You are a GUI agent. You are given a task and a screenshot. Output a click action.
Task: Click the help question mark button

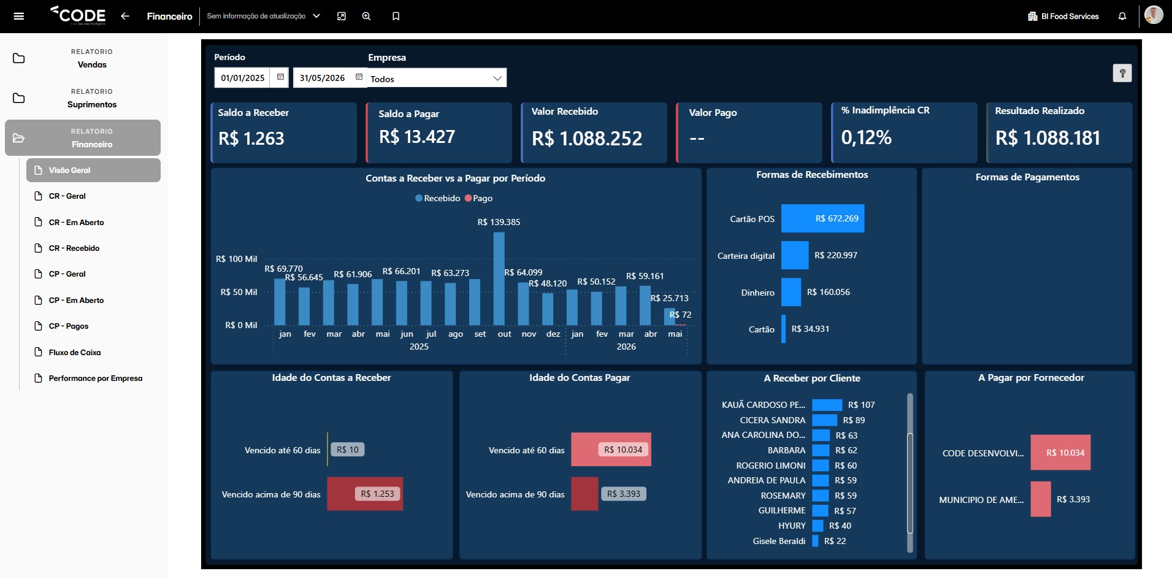click(x=1122, y=73)
